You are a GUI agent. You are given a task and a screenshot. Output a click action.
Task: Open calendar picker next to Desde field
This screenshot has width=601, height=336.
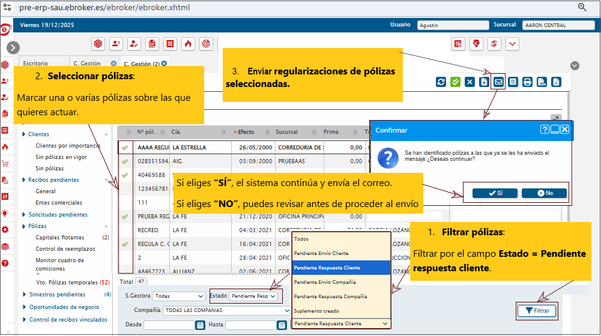tap(200, 325)
